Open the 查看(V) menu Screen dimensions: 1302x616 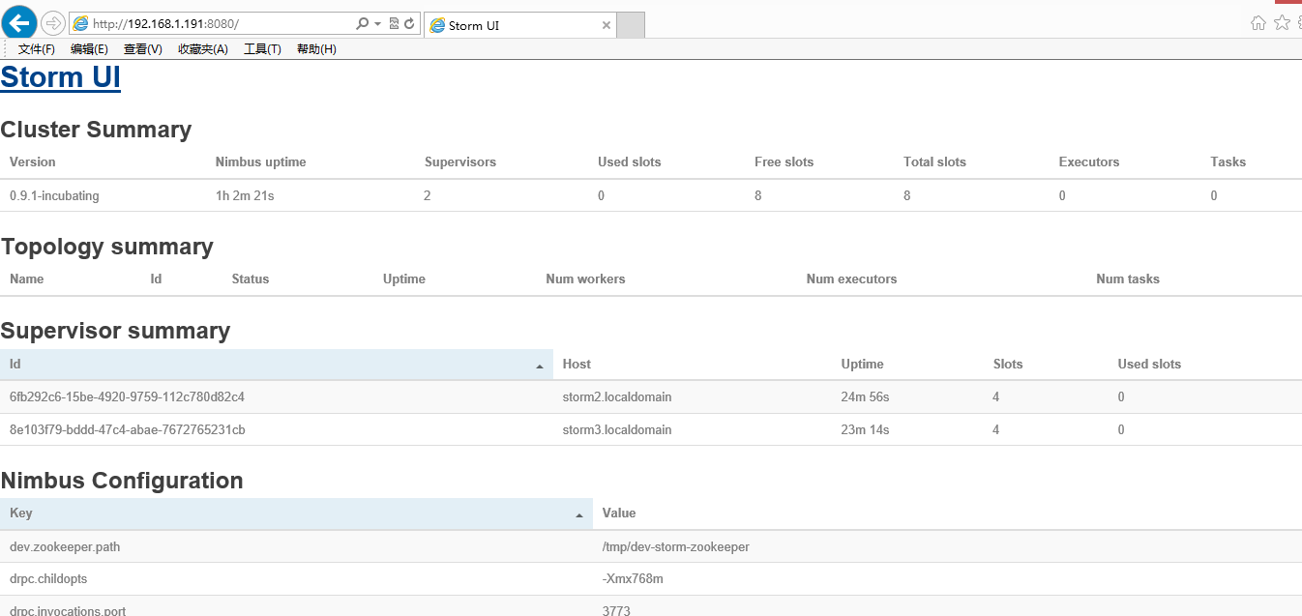tap(143, 49)
